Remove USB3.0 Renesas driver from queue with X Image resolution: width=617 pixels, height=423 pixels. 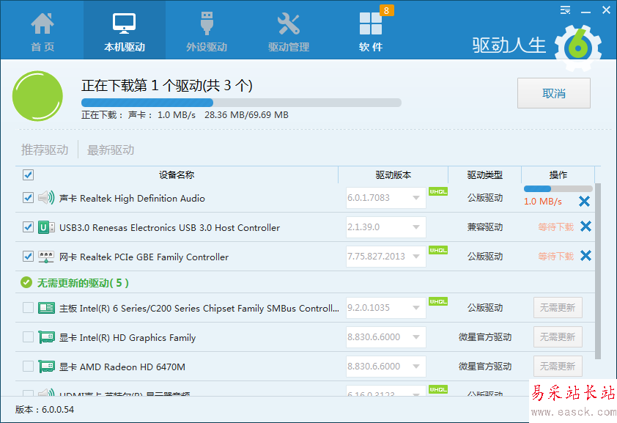[585, 227]
